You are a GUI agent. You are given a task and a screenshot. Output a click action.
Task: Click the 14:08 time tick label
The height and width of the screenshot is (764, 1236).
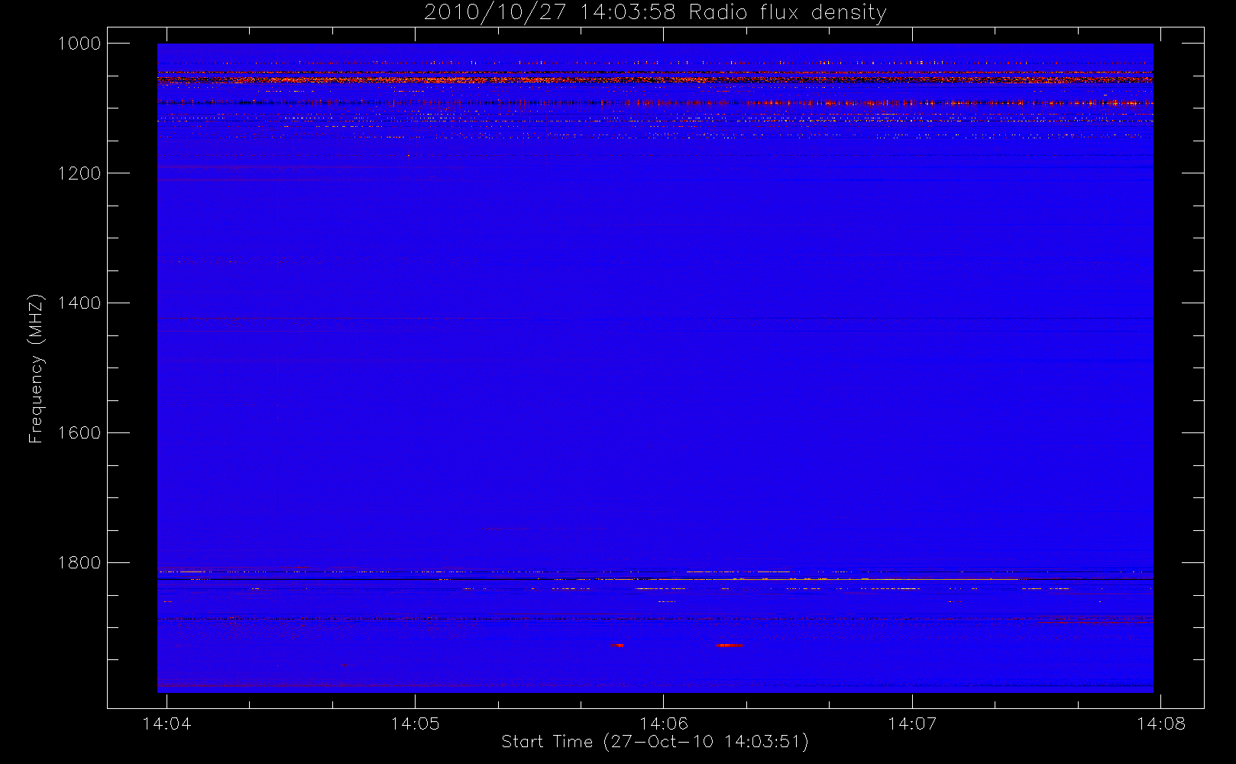[x=1161, y=724]
